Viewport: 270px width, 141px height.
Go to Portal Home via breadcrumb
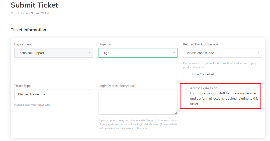pos(19,13)
